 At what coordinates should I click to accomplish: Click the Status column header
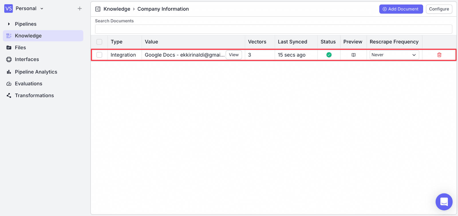328,42
